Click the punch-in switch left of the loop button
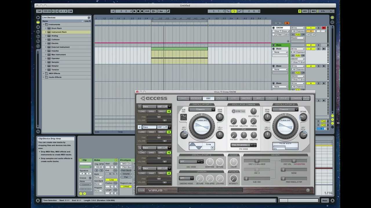 [228, 11]
